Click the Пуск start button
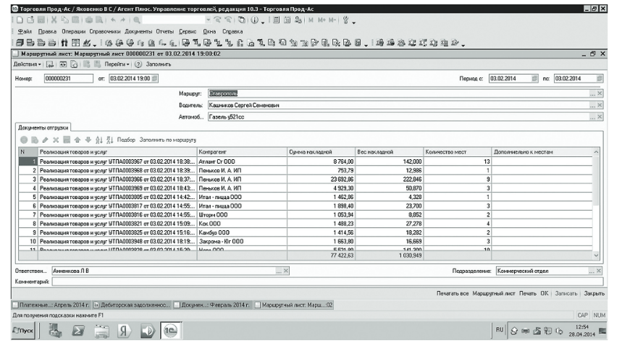Image resolution: width=622 pixels, height=346 pixels. pos(23,331)
